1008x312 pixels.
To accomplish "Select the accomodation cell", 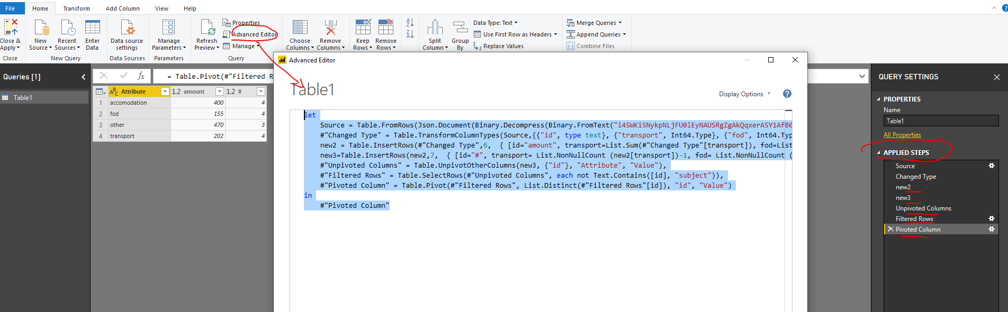I will click(140, 103).
